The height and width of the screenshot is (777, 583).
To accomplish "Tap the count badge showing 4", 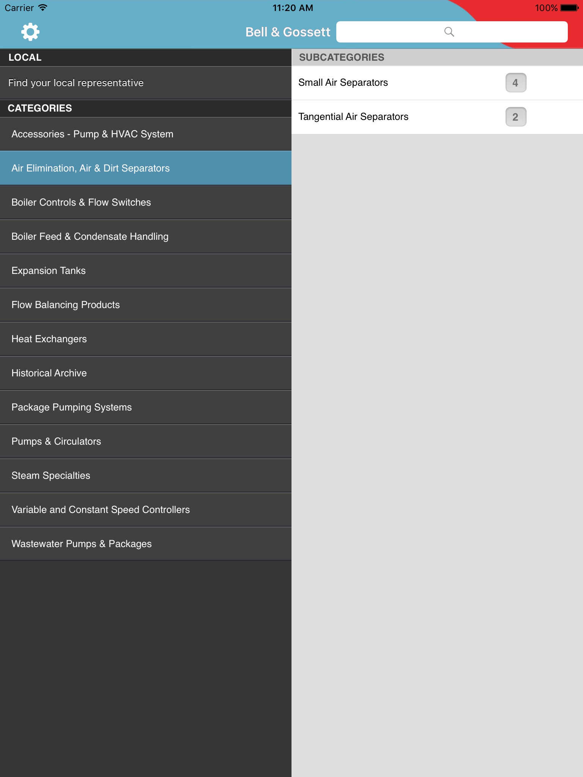I will (x=516, y=83).
